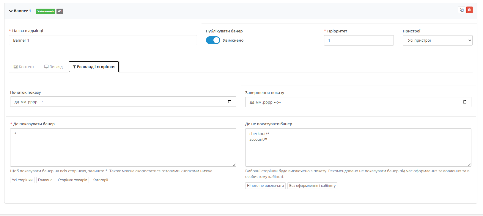This screenshot has width=483, height=216.
Task: Click the duplicate banner copy icon
Action: (x=461, y=10)
